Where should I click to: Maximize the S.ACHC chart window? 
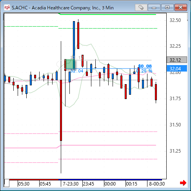[167, 7]
